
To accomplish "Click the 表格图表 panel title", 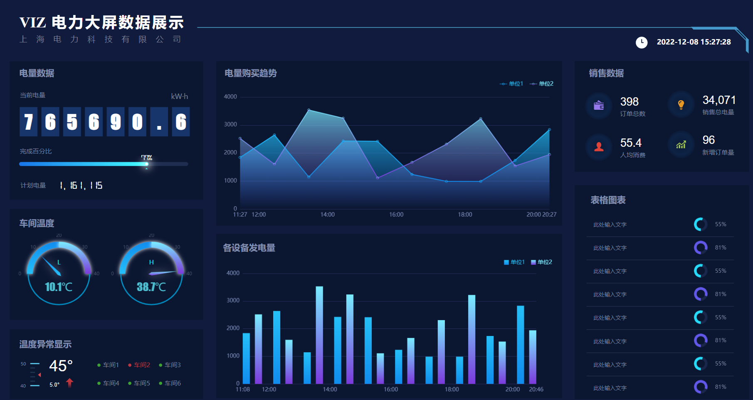I will [x=608, y=200].
